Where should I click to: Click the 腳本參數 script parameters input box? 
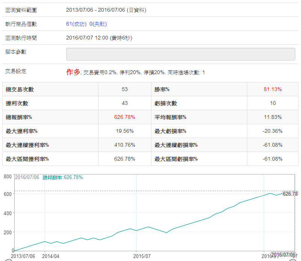coord(180,54)
